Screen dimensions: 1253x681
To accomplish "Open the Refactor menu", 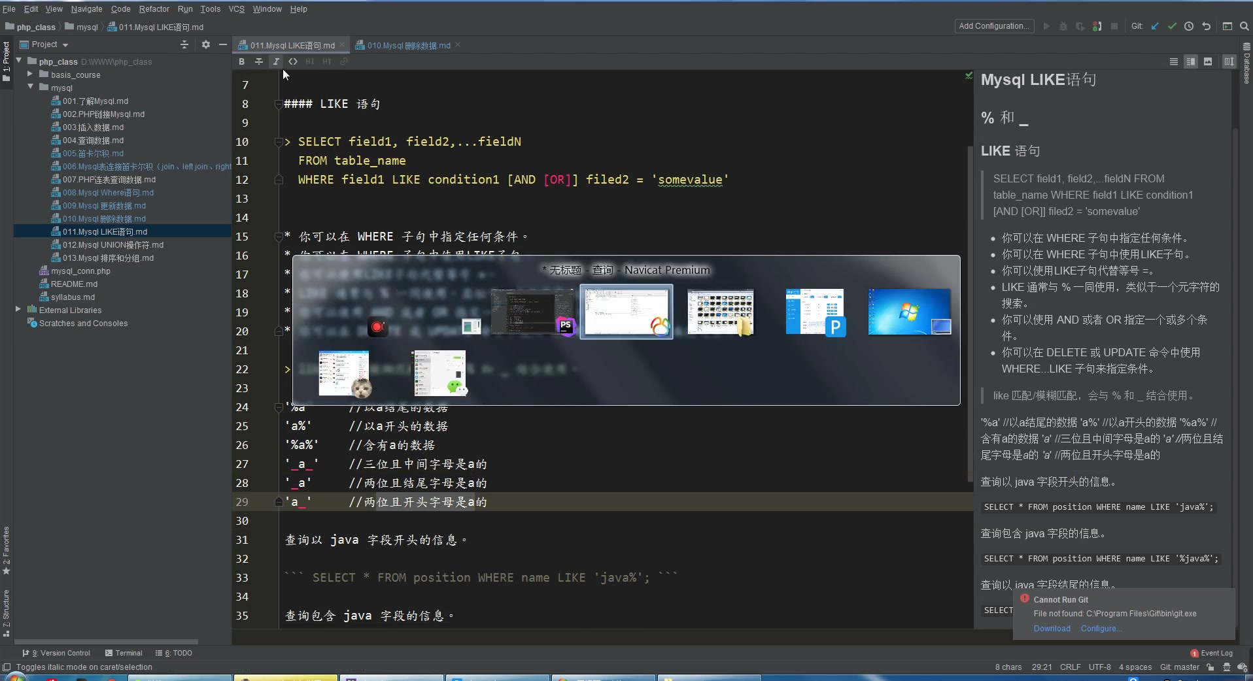I will [x=154, y=9].
